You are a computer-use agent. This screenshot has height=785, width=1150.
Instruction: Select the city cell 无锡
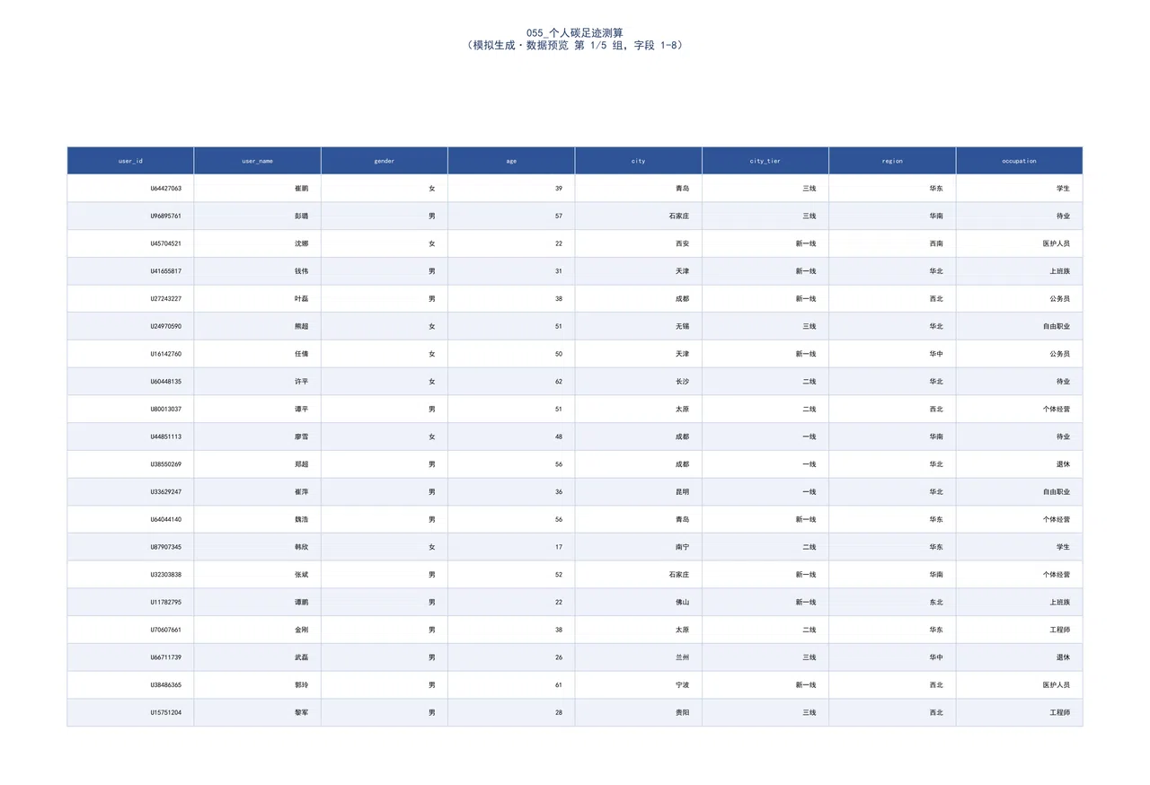tap(638, 326)
